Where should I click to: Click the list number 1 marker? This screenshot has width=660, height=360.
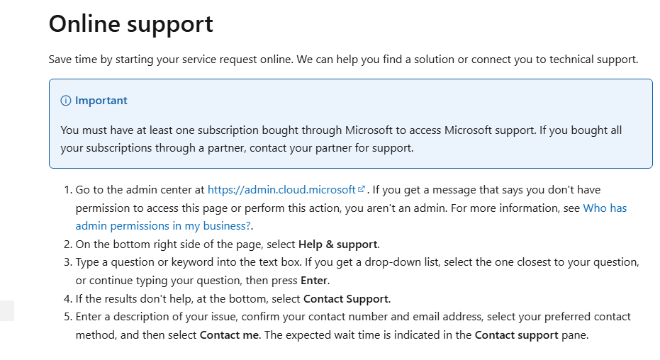click(68, 190)
